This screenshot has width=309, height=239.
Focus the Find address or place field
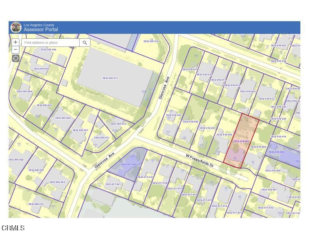click(50, 43)
